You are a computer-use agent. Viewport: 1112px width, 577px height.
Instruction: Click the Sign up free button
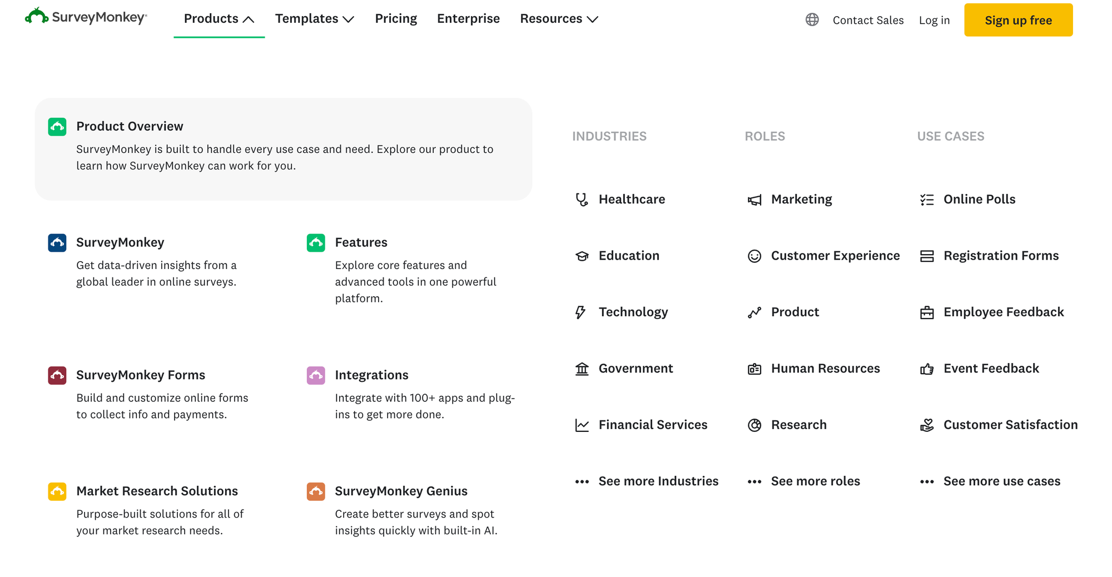click(x=1018, y=20)
